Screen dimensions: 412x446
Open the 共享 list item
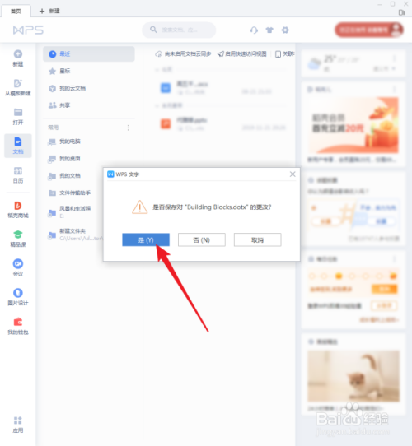[89, 105]
